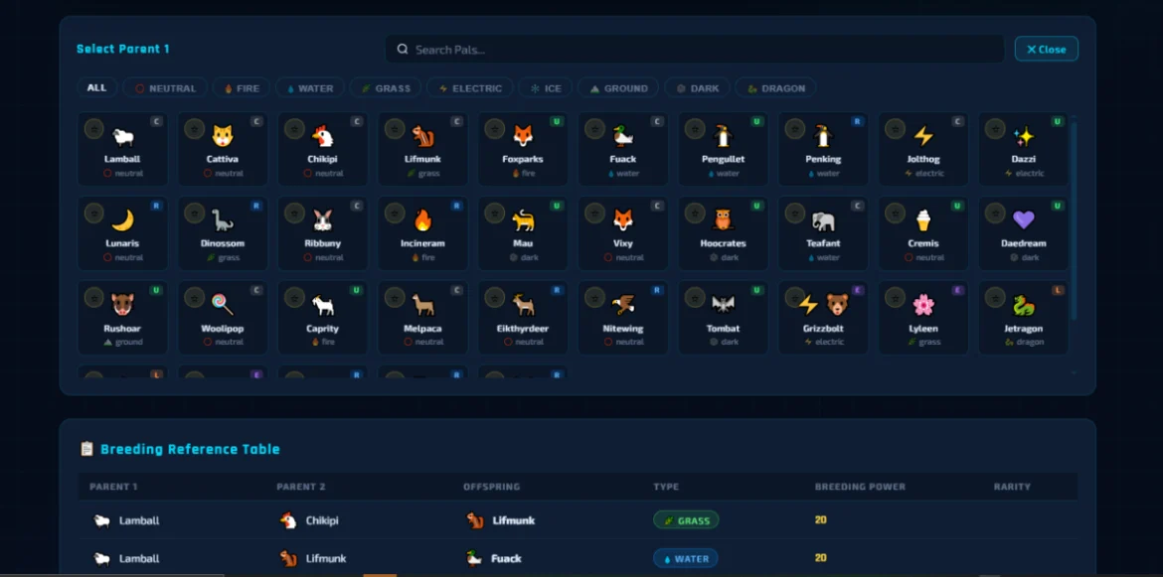1163x577 pixels.
Task: Toggle the favorite star on Rushoar
Action: [x=93, y=297]
